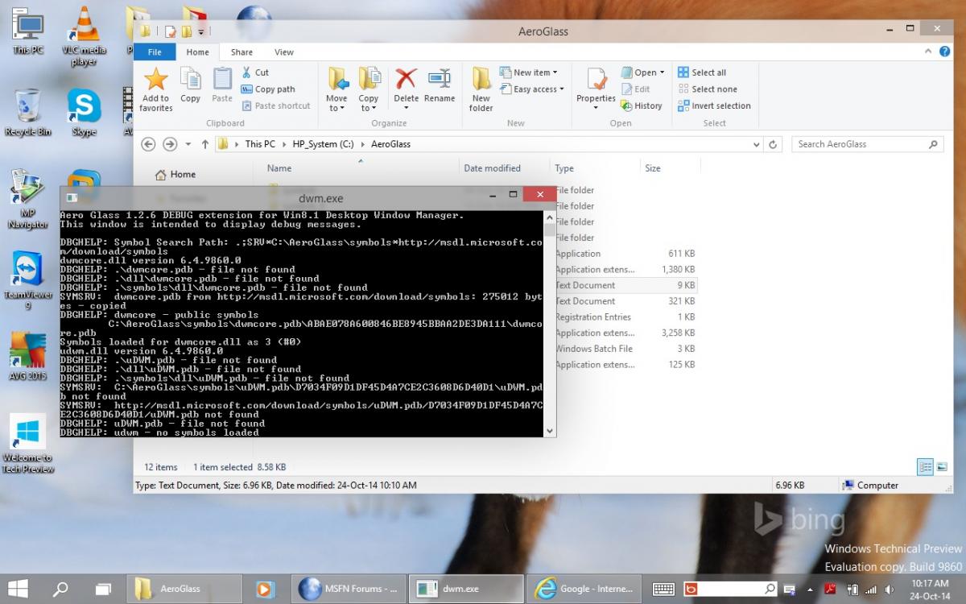Click the Copy ribbon icon
966x604 pixels.
[190, 85]
